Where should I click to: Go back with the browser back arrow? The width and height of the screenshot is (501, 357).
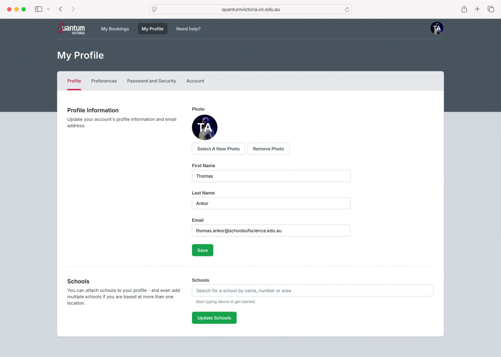(60, 9)
